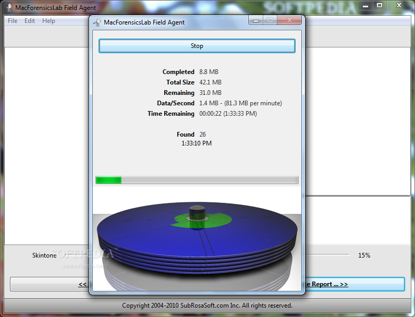Click the progress dialog's app icon
This screenshot has width=415, height=317.
coord(97,22)
